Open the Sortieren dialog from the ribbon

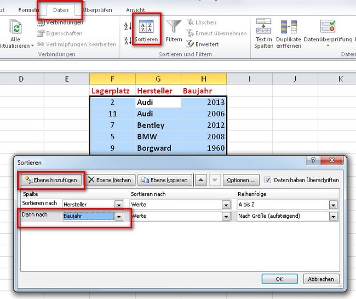click(146, 31)
